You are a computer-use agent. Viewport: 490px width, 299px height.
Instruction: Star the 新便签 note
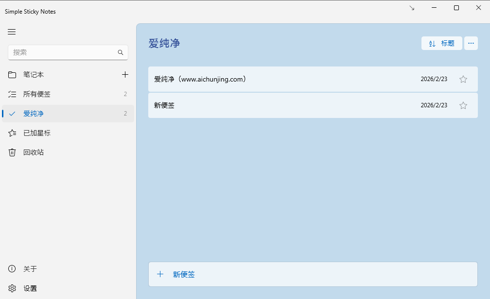click(x=463, y=105)
